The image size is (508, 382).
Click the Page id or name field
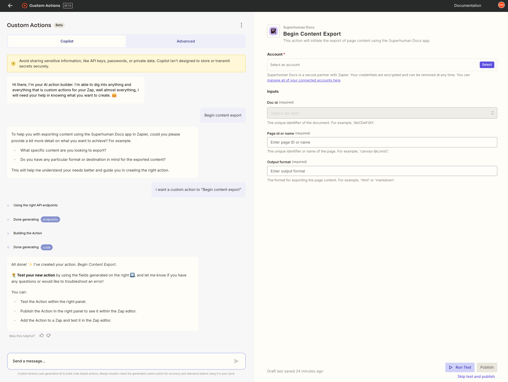(382, 142)
